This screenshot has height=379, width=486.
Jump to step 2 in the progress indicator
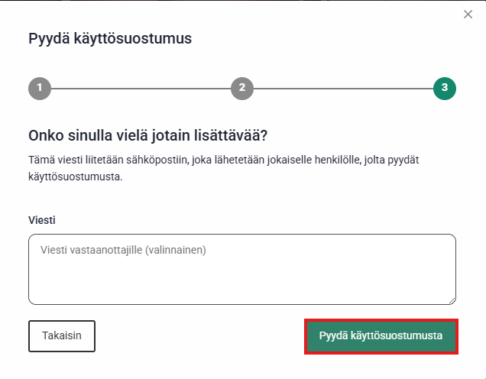tap(241, 89)
